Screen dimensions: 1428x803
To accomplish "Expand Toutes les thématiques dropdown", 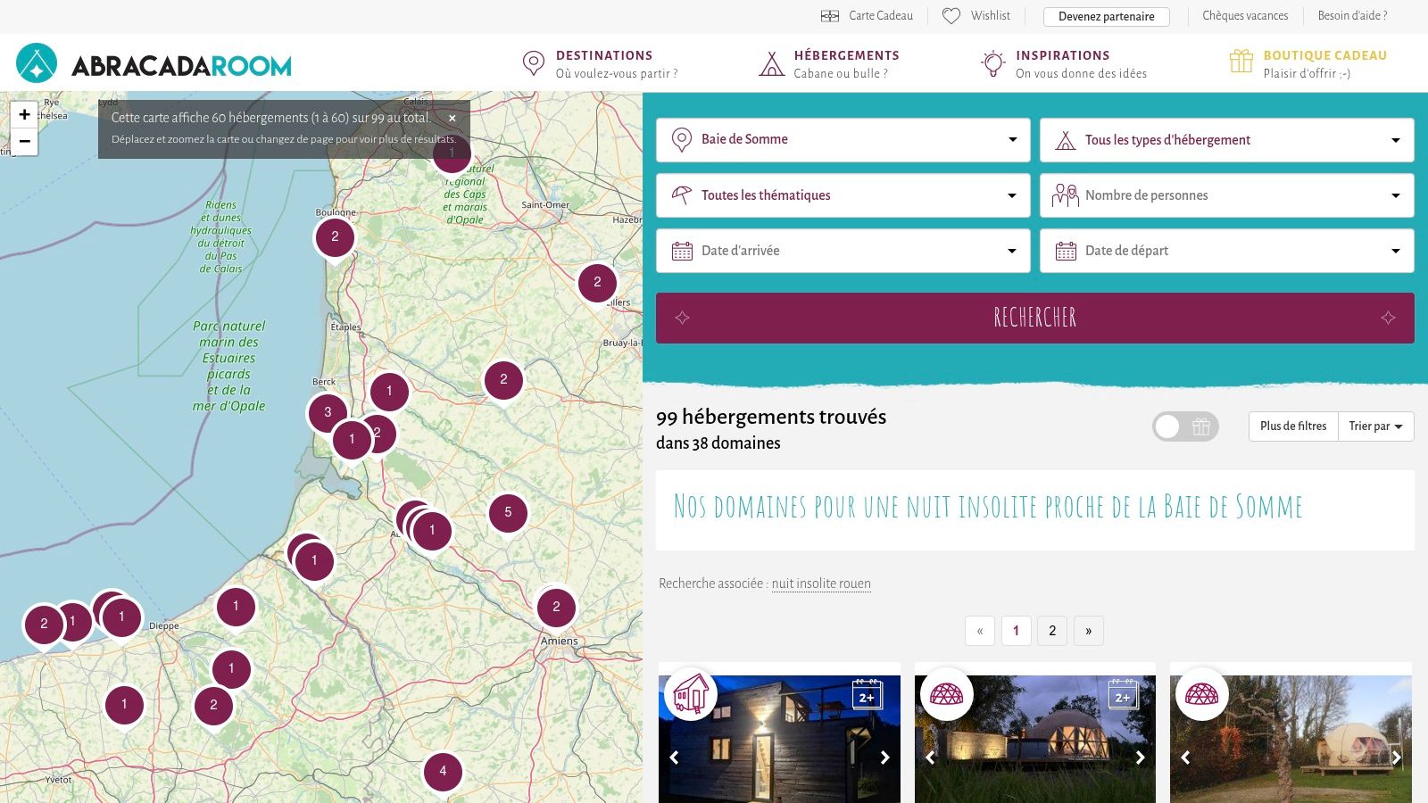I will click(x=843, y=195).
